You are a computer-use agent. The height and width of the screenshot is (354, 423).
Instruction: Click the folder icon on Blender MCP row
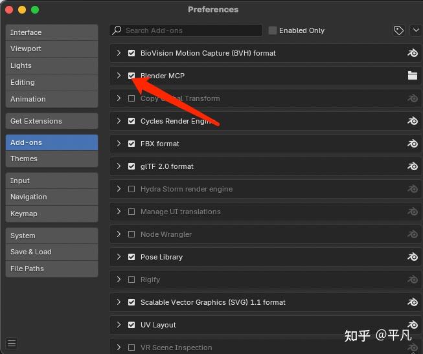tap(413, 76)
